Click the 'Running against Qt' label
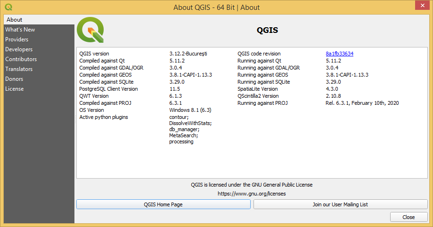 point(259,61)
